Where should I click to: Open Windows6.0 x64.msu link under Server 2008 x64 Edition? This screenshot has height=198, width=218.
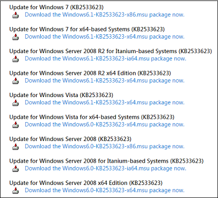click(105, 190)
